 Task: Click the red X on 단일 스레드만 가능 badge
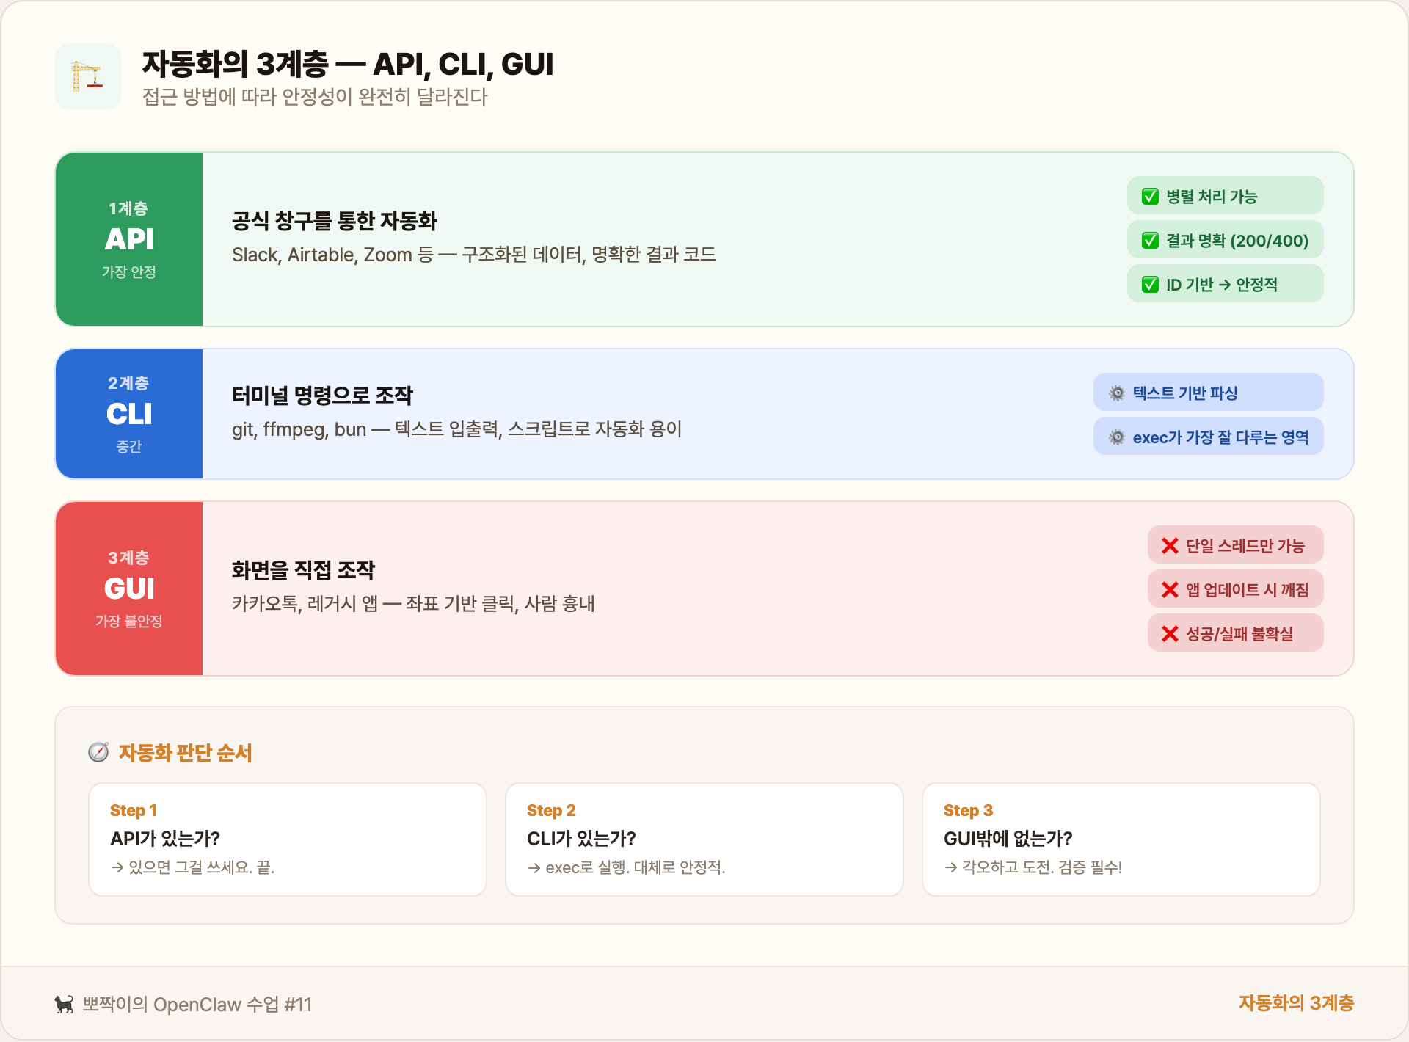coord(1170,544)
